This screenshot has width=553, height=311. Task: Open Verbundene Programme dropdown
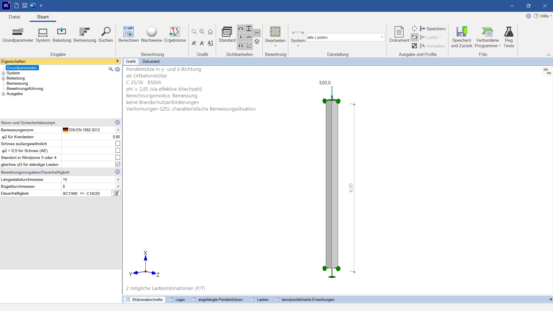pyautogui.click(x=487, y=37)
